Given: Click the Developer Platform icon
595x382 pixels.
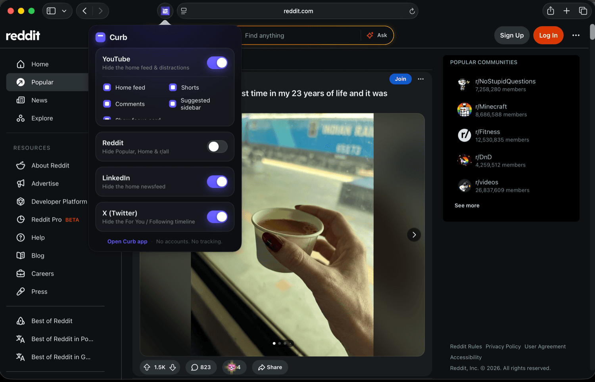Looking at the screenshot, I should click(21, 201).
